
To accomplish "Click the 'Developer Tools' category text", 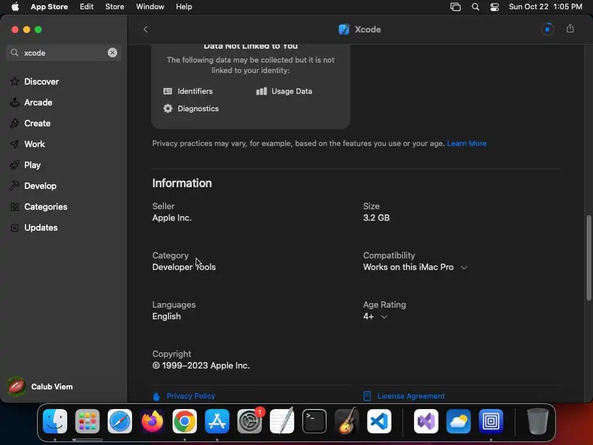I will pos(184,267).
